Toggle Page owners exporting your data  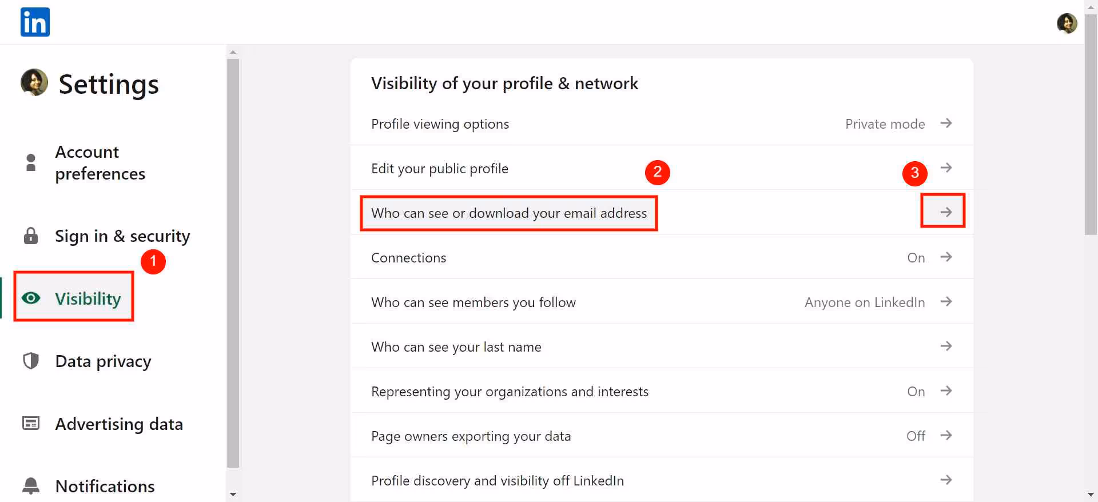coord(946,435)
